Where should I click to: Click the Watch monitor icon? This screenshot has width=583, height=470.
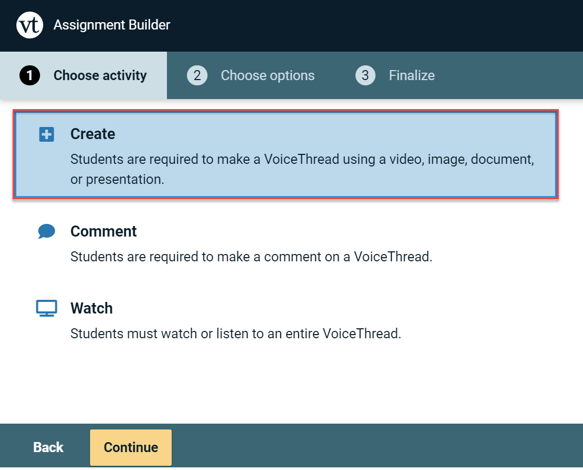click(46, 308)
